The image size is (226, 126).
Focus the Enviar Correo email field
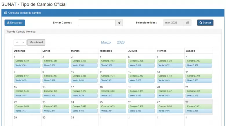tap(96, 23)
